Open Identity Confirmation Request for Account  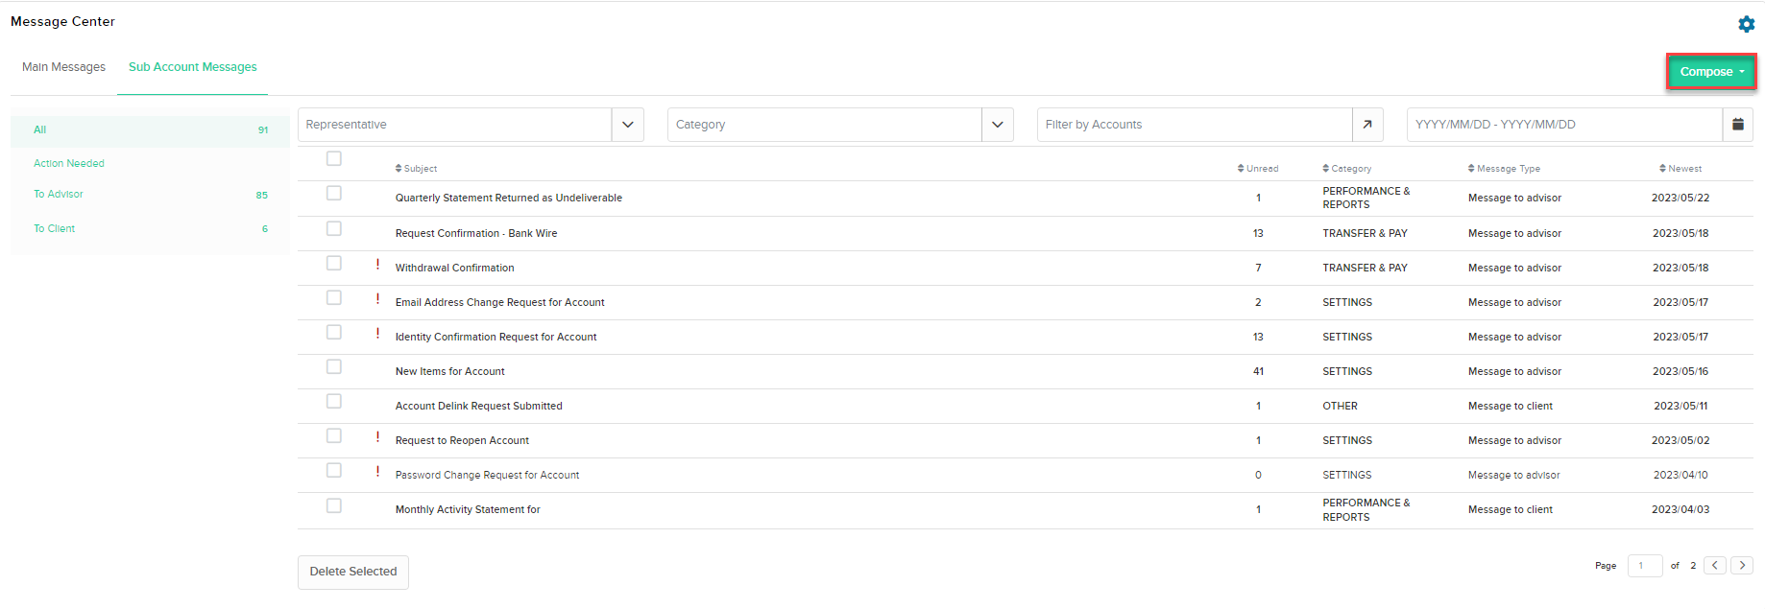point(496,338)
